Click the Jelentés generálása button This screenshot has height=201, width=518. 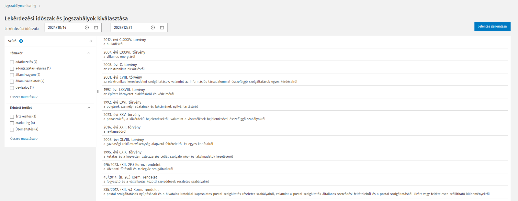point(492,27)
